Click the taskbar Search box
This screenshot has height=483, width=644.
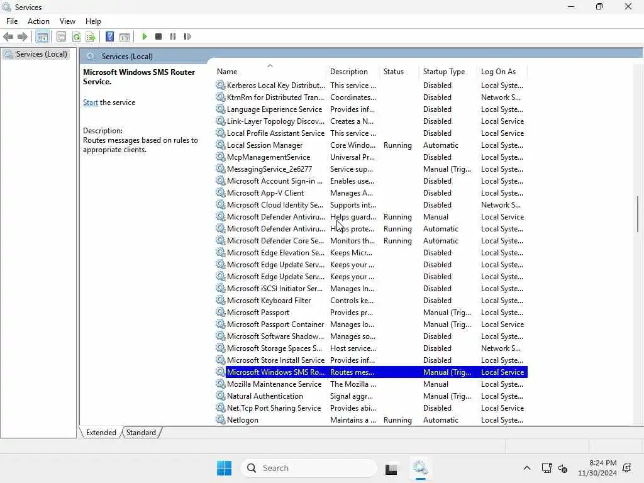coord(308,468)
